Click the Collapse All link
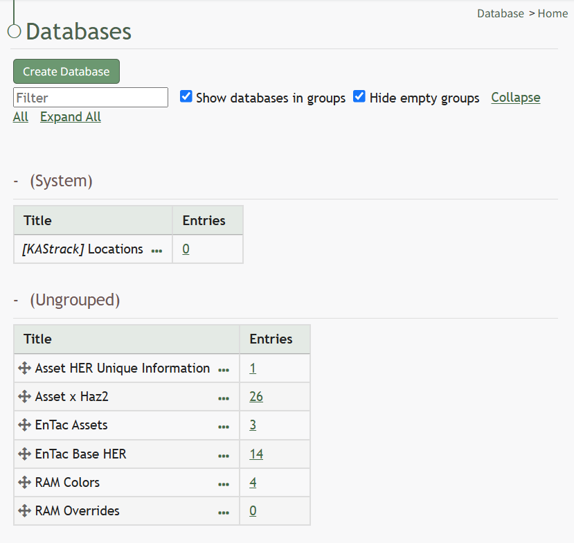This screenshot has height=543, width=574. 515,98
